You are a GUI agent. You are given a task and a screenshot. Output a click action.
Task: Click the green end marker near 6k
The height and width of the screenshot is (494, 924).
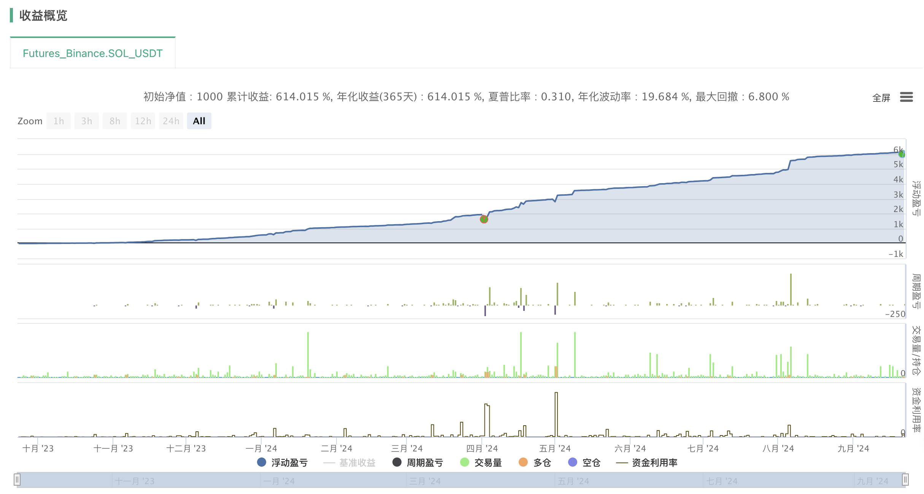(x=902, y=154)
